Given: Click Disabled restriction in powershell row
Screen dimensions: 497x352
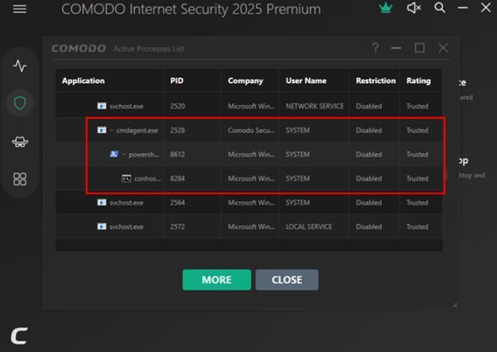Looking at the screenshot, I should click(369, 154).
